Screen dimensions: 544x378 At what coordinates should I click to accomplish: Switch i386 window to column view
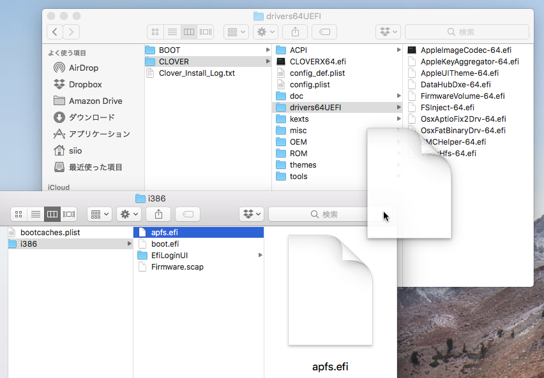[52, 214]
